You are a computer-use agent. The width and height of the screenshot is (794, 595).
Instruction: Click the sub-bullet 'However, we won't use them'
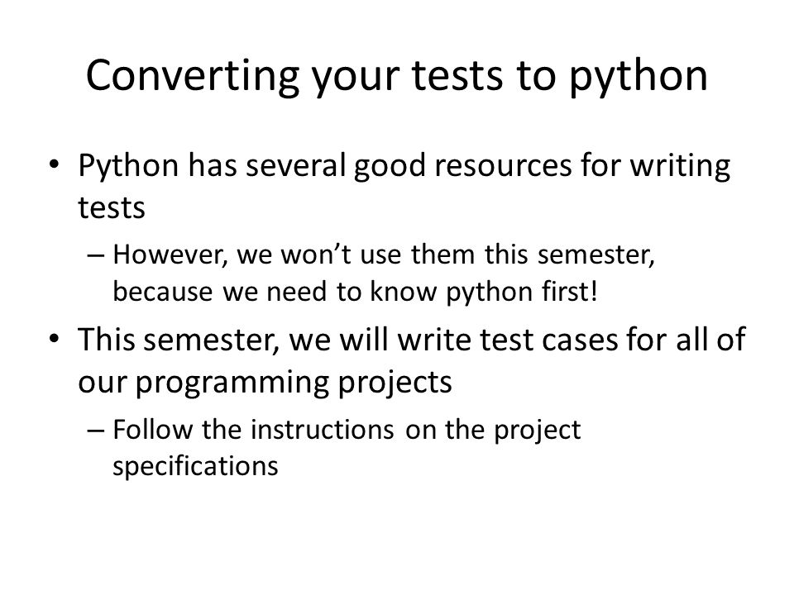coord(294,255)
